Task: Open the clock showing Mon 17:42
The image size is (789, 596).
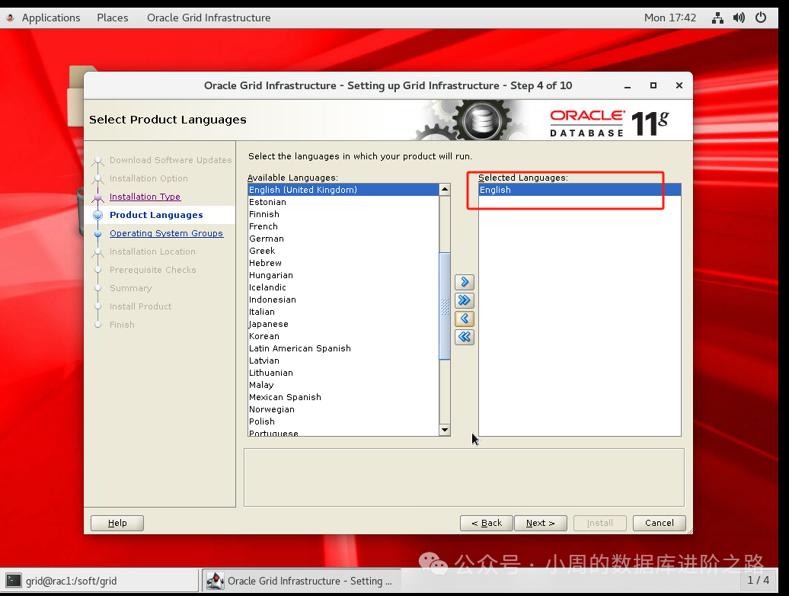Action: pos(670,18)
